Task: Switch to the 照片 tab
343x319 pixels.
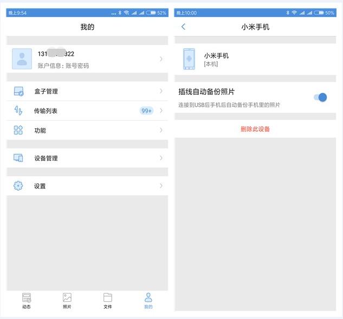Action: [67, 301]
